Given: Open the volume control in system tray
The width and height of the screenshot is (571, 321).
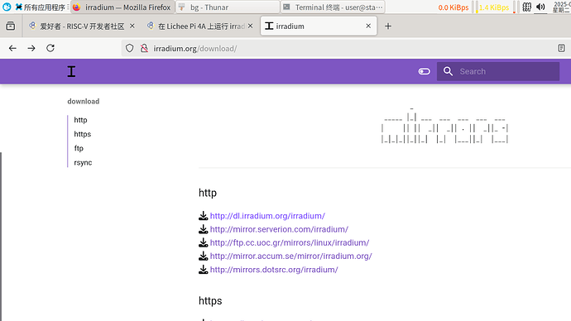Looking at the screenshot, I should point(540,7).
